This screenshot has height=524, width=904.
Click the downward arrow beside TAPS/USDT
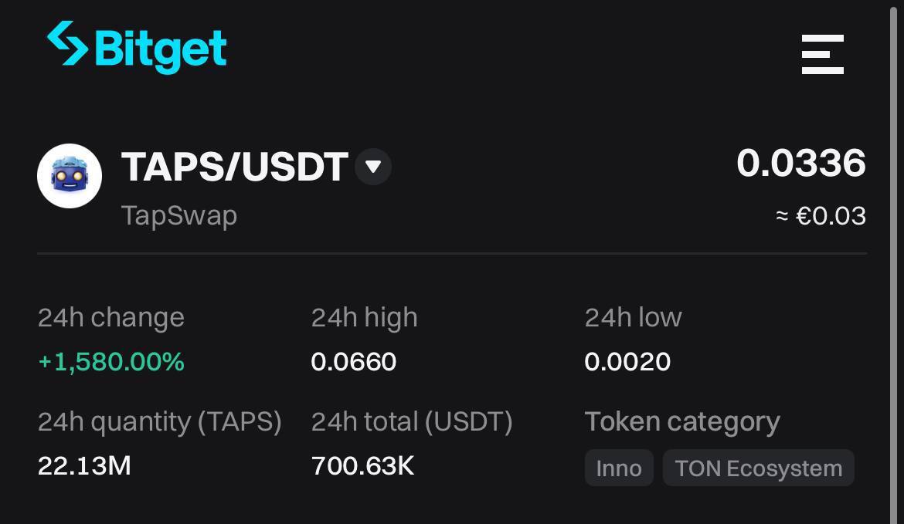372,165
